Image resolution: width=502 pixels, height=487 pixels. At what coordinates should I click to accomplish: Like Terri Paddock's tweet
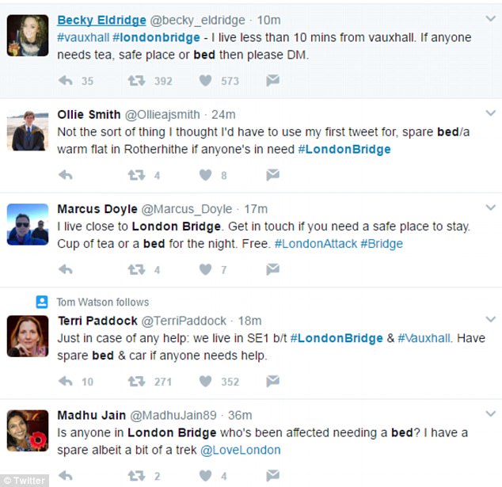(206, 382)
